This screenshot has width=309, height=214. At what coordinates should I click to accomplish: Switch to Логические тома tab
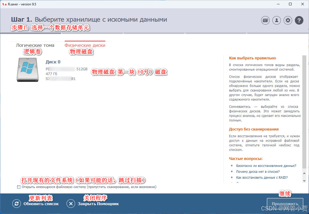pyautogui.click(x=35, y=45)
